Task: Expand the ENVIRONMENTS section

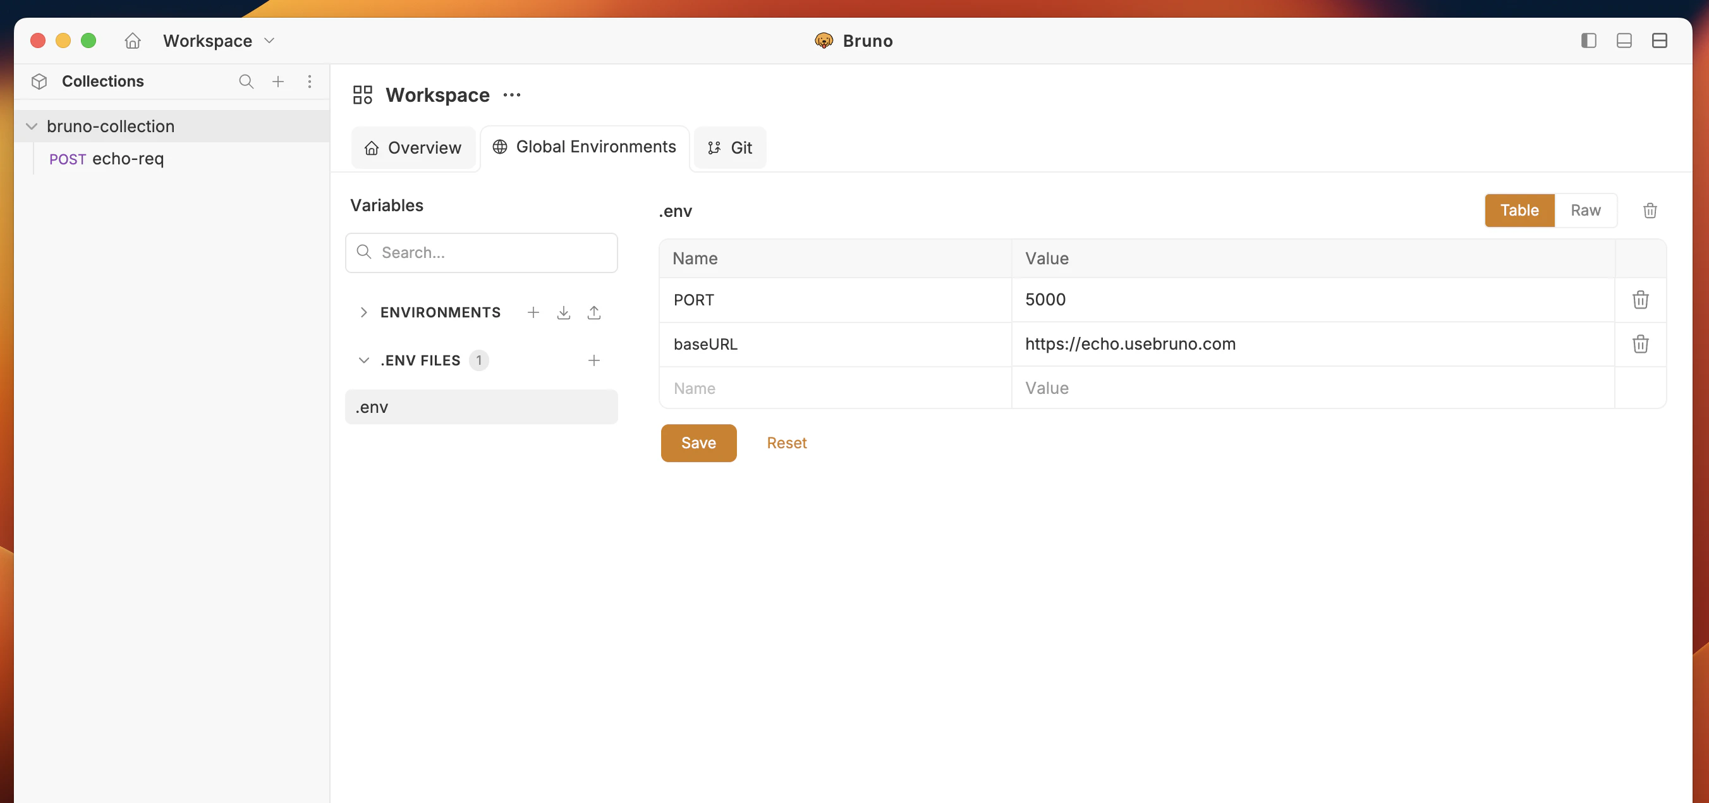Action: click(x=363, y=312)
